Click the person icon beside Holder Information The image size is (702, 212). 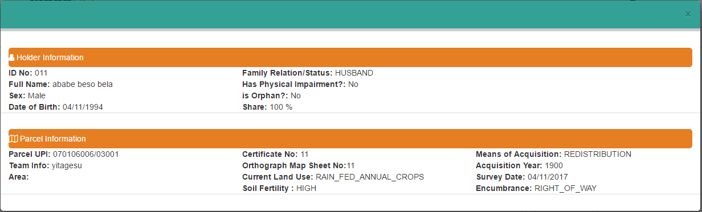click(12, 57)
